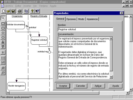
Task: Select the diamond decision tool
Action: 3,33
